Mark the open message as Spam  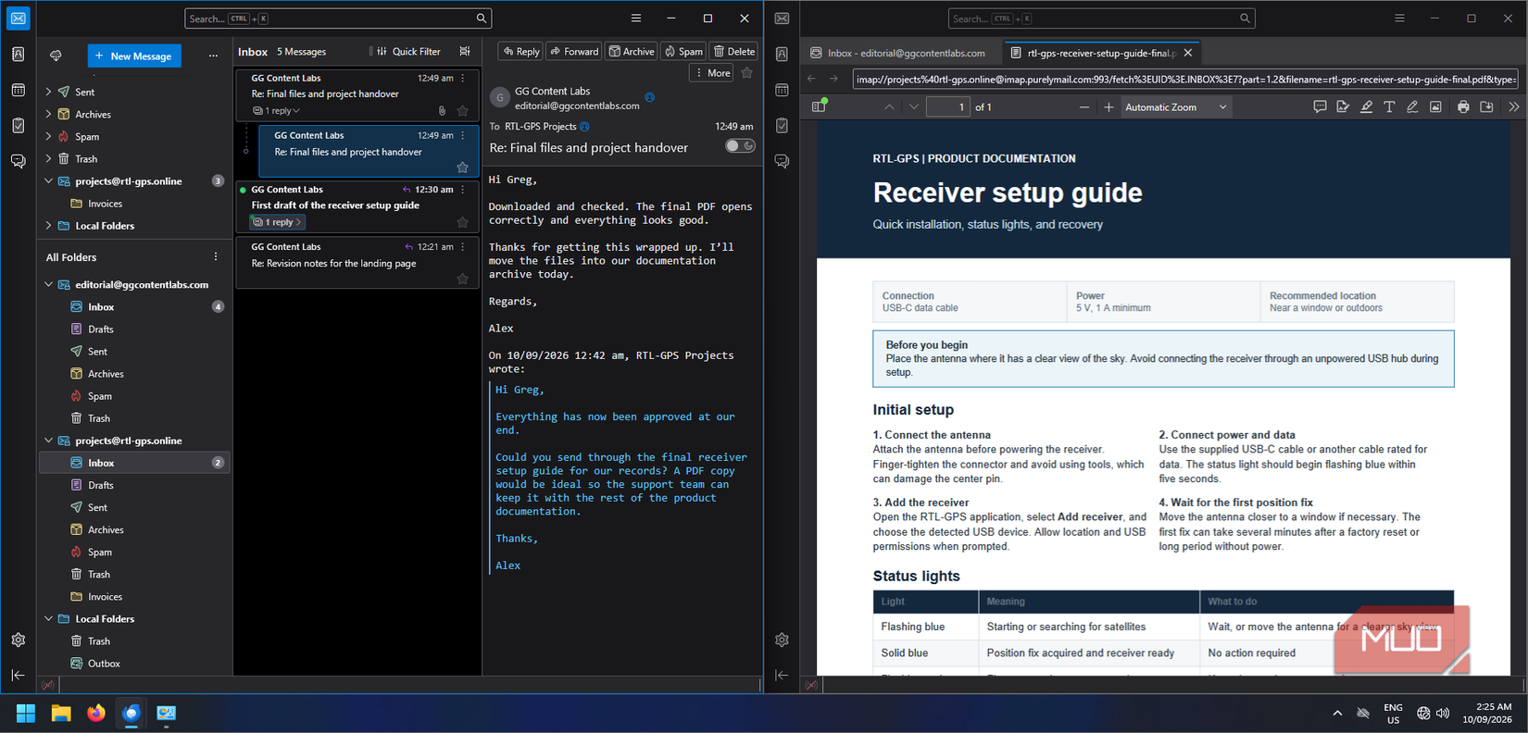(x=684, y=52)
